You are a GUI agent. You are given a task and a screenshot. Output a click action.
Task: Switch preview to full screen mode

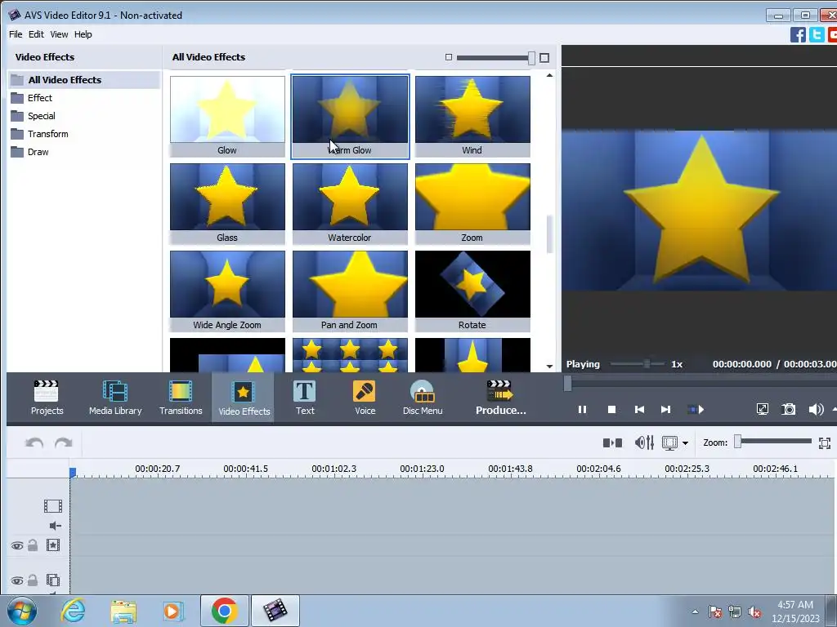763,410
